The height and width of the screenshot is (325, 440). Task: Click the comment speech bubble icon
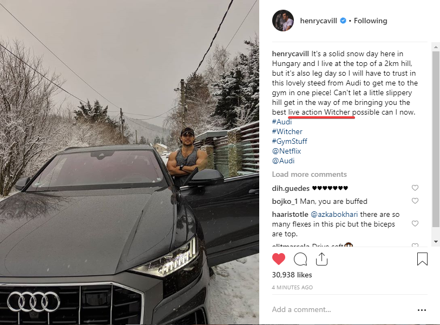pyautogui.click(x=300, y=259)
